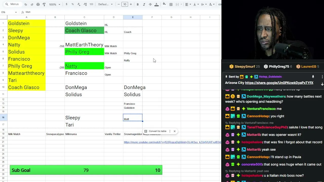
Task: Click the Sub Goal progress bar
Action: [x=86, y=170]
